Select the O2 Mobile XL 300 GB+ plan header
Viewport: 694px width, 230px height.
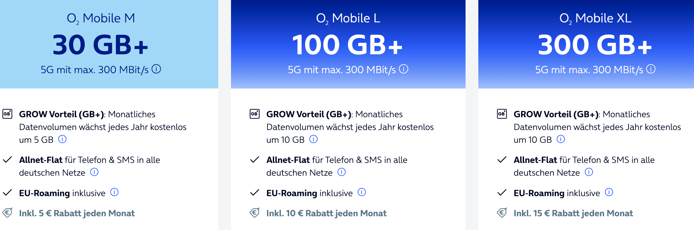(586, 44)
